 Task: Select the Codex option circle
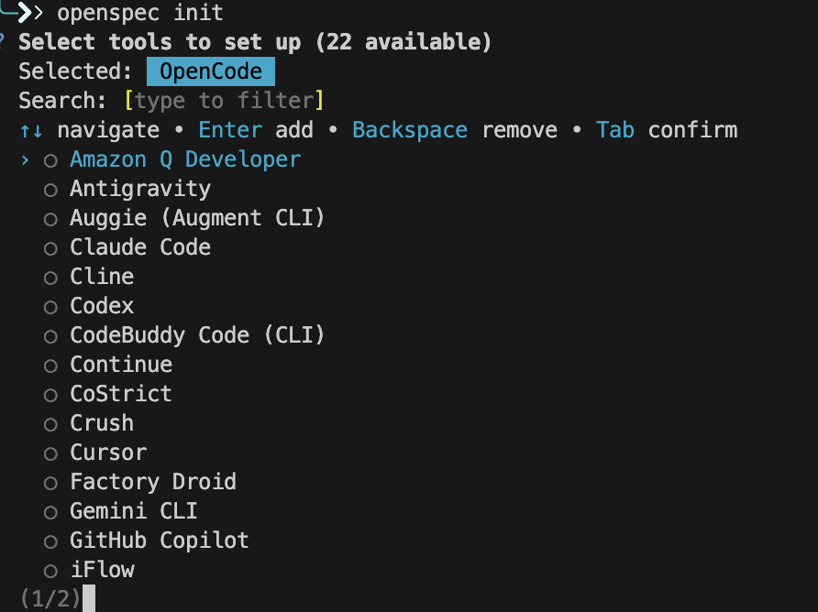51,307
